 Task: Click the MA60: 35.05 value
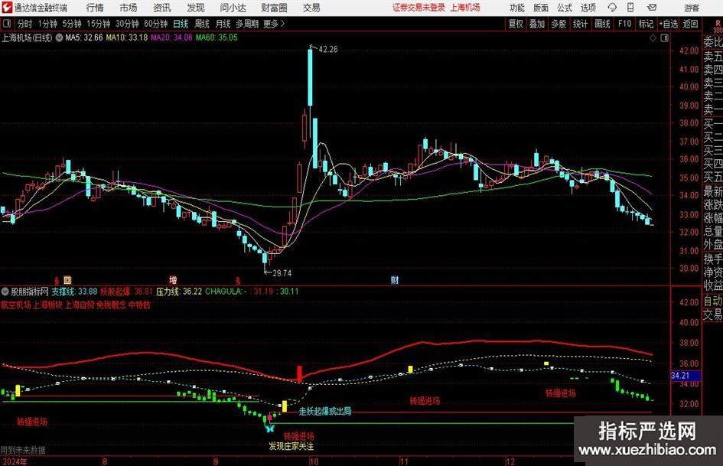point(217,37)
